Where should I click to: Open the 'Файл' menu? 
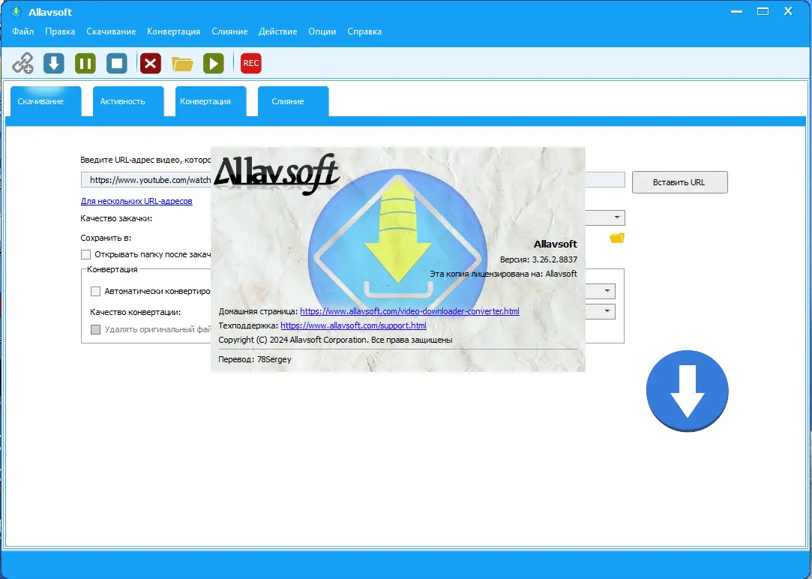pos(22,31)
